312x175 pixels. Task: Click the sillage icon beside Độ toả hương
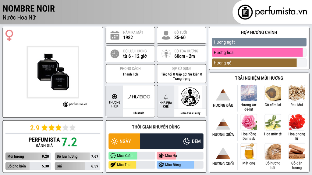[x=166, y=54]
